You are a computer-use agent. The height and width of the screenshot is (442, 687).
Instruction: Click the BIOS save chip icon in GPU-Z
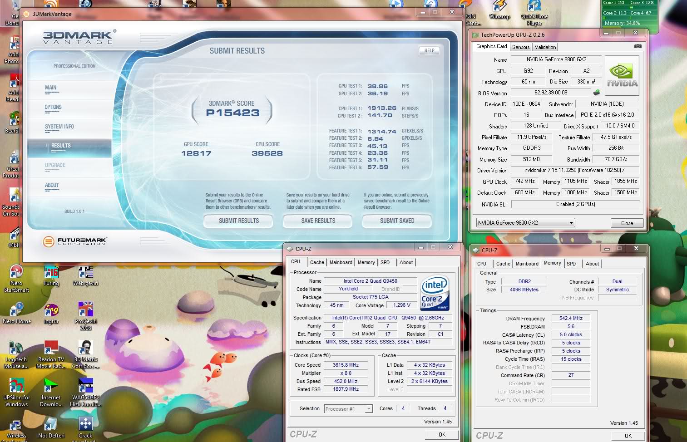[597, 93]
